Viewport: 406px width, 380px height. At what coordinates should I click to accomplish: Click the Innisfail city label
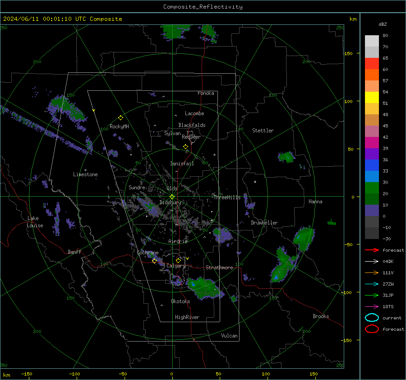tap(182, 164)
